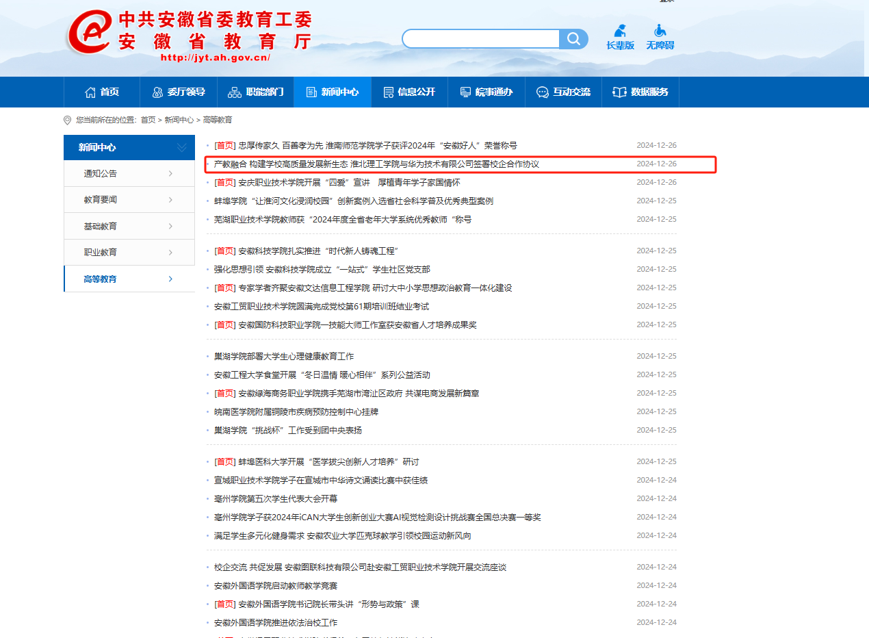This screenshot has height=638, width=869.
Task: Click the Anhui education department logo
Action: pyautogui.click(x=189, y=34)
